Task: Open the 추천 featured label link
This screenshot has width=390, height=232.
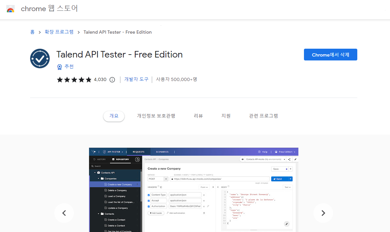Action: point(69,67)
